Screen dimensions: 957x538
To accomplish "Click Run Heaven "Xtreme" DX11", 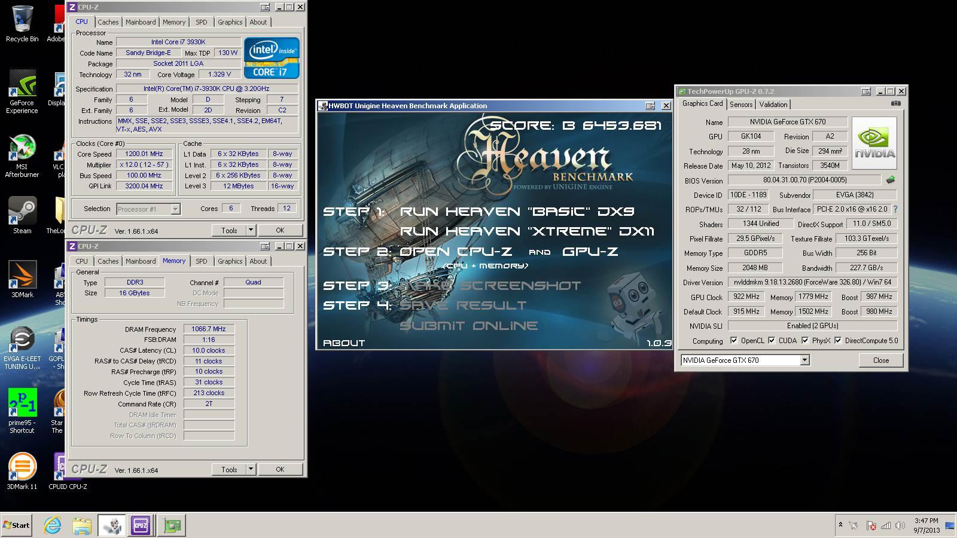I will click(x=527, y=231).
